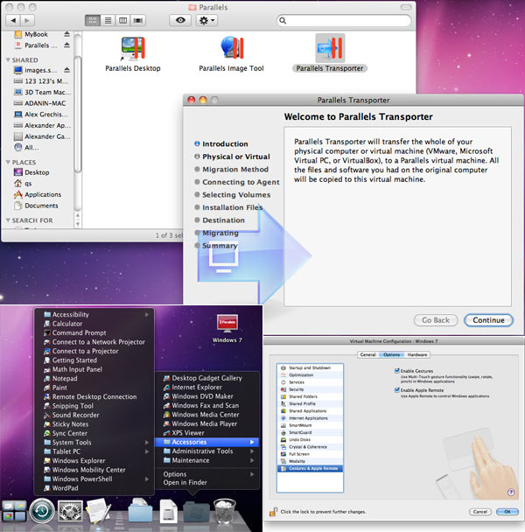
Task: Toggle the Enable Apple Remote checkbox
Action: pyautogui.click(x=396, y=388)
